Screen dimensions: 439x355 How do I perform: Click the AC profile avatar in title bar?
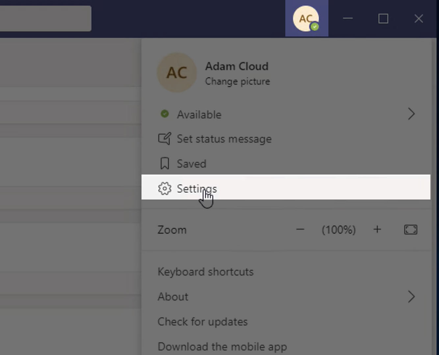click(306, 18)
